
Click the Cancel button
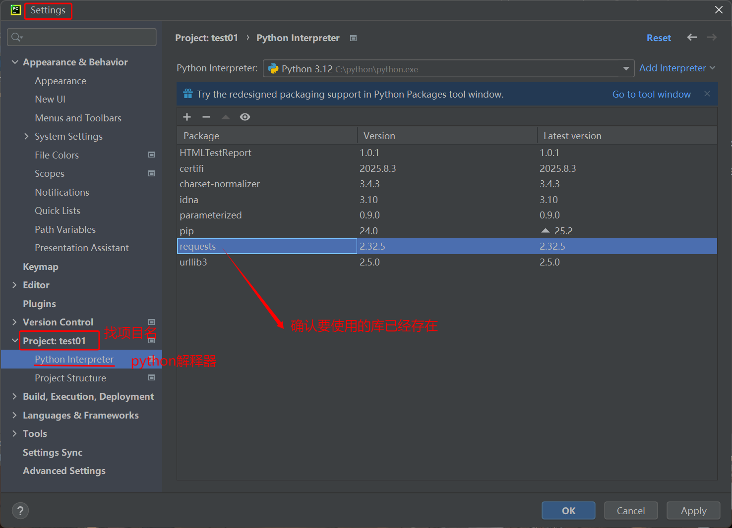[x=631, y=511]
